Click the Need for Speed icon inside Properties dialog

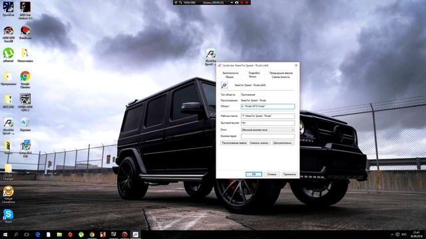tap(224, 86)
